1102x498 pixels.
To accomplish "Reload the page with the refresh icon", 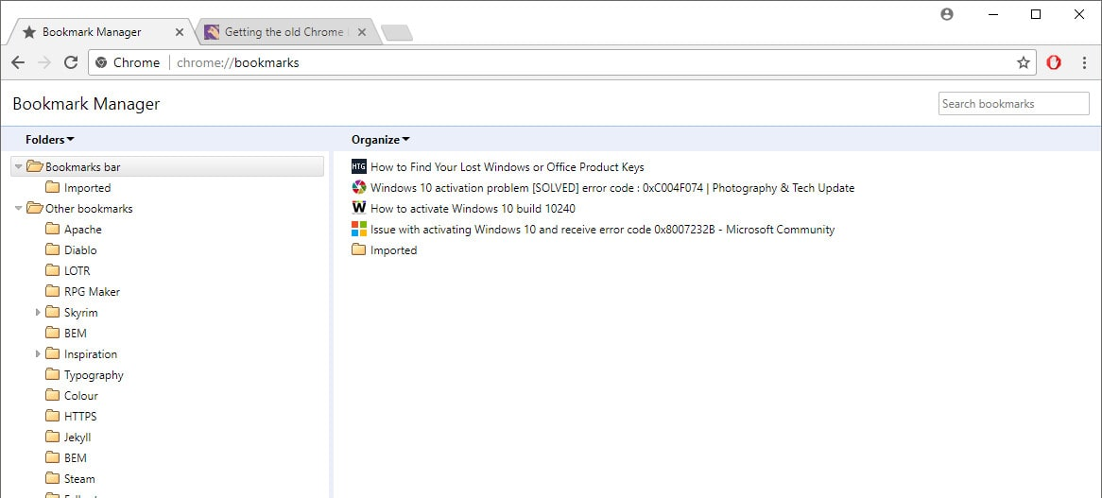I will tap(70, 62).
